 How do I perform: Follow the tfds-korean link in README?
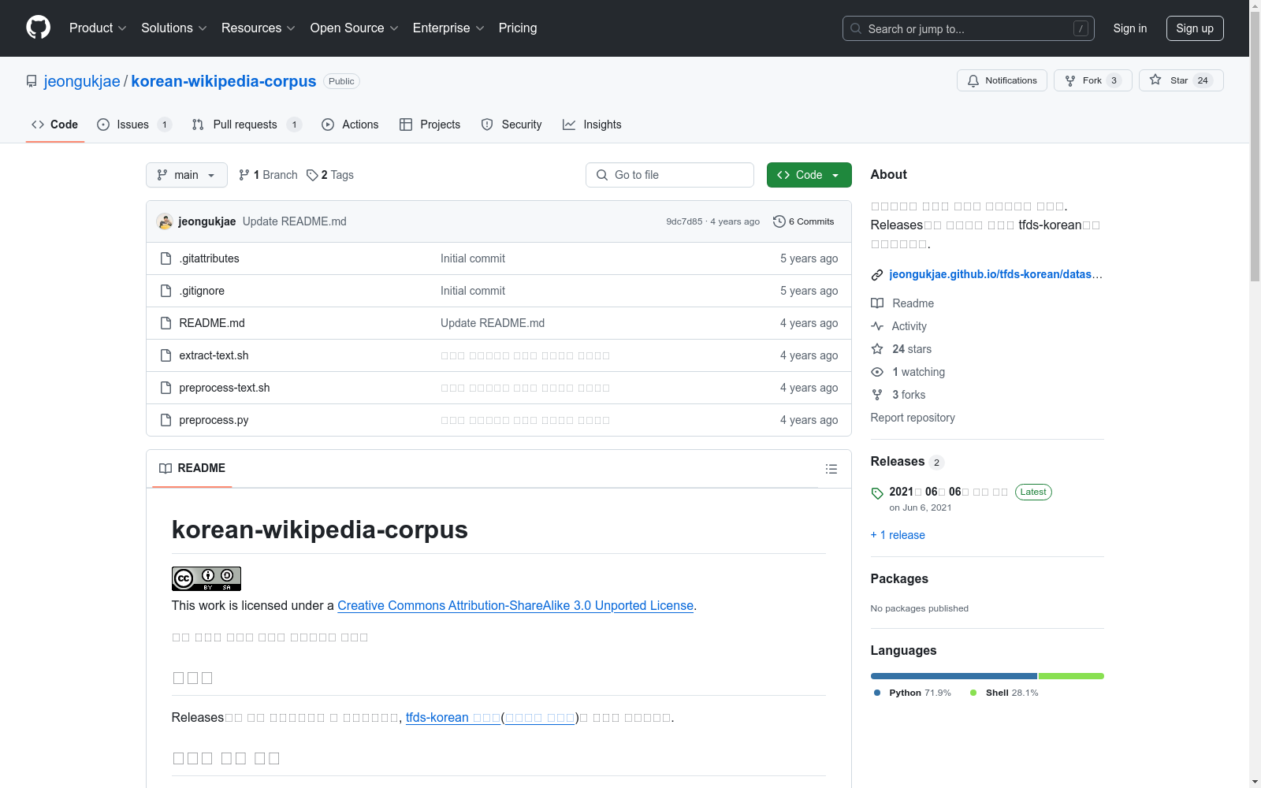453,717
